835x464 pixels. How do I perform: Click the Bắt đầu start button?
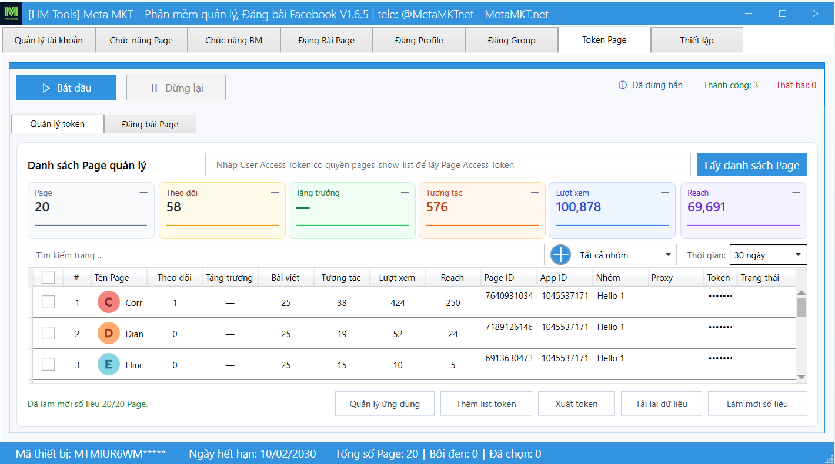pos(66,88)
